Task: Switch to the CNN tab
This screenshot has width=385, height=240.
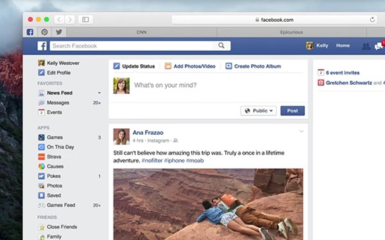Action: coord(141,32)
